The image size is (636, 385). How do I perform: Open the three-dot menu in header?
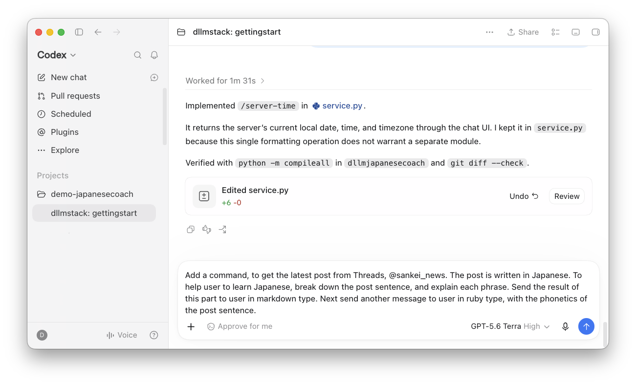tap(489, 32)
